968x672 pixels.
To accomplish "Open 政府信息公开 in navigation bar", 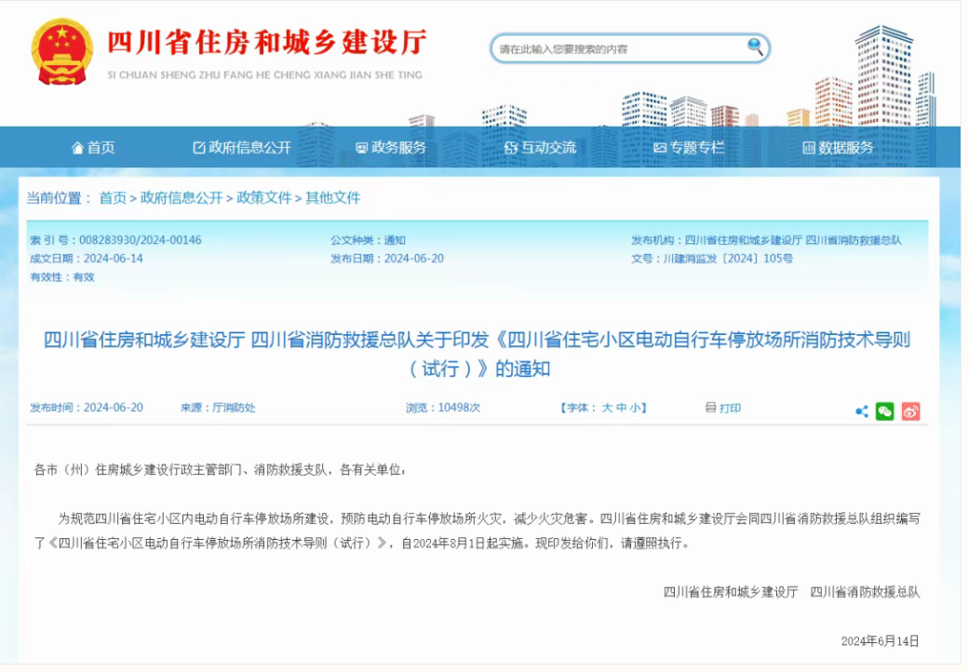I will tap(242, 147).
